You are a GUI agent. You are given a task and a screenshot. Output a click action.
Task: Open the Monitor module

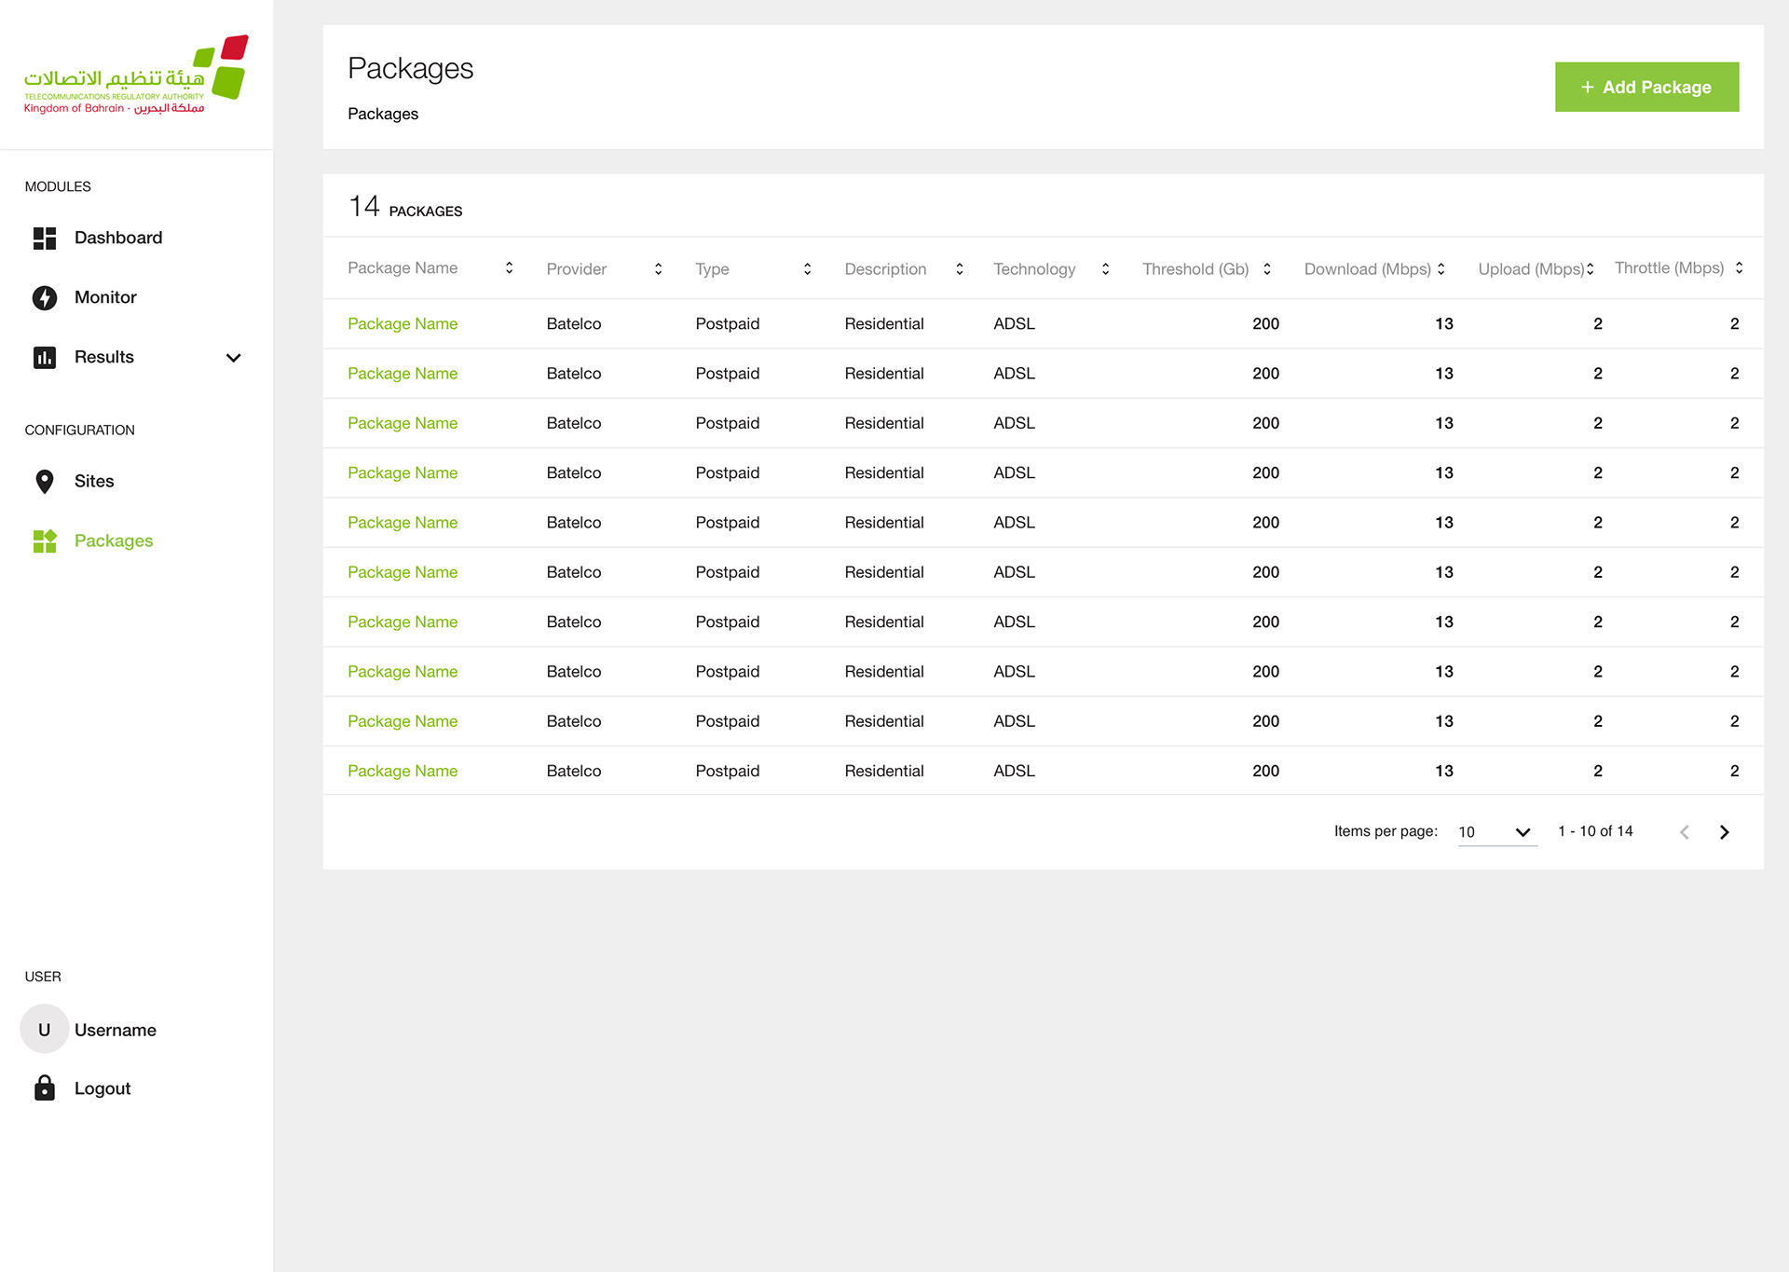pos(105,297)
